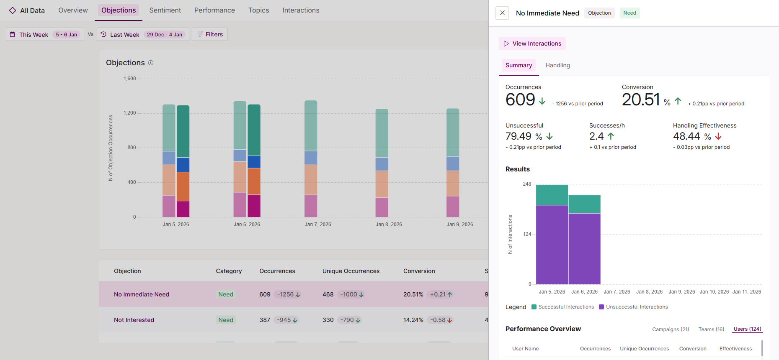This screenshot has width=779, height=360.
Task: Click the play icon in View Interactions
Action: 506,43
